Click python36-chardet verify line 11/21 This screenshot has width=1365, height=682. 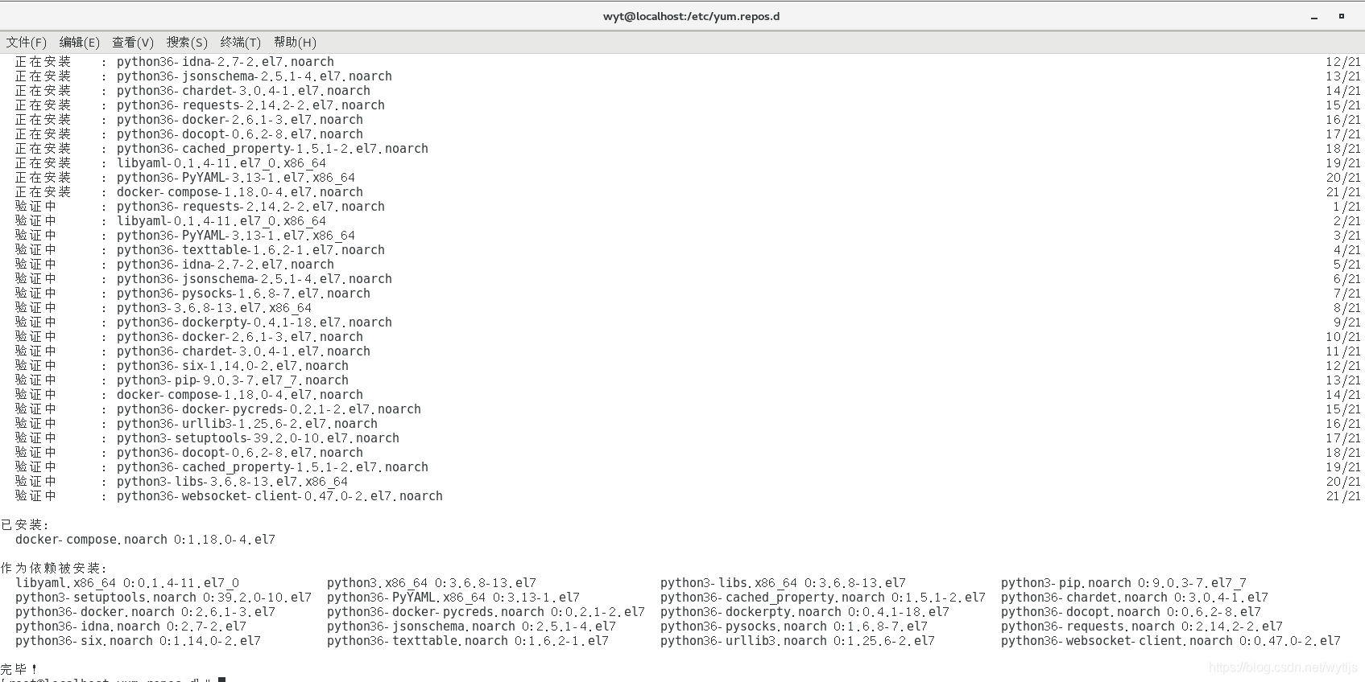tap(688, 351)
